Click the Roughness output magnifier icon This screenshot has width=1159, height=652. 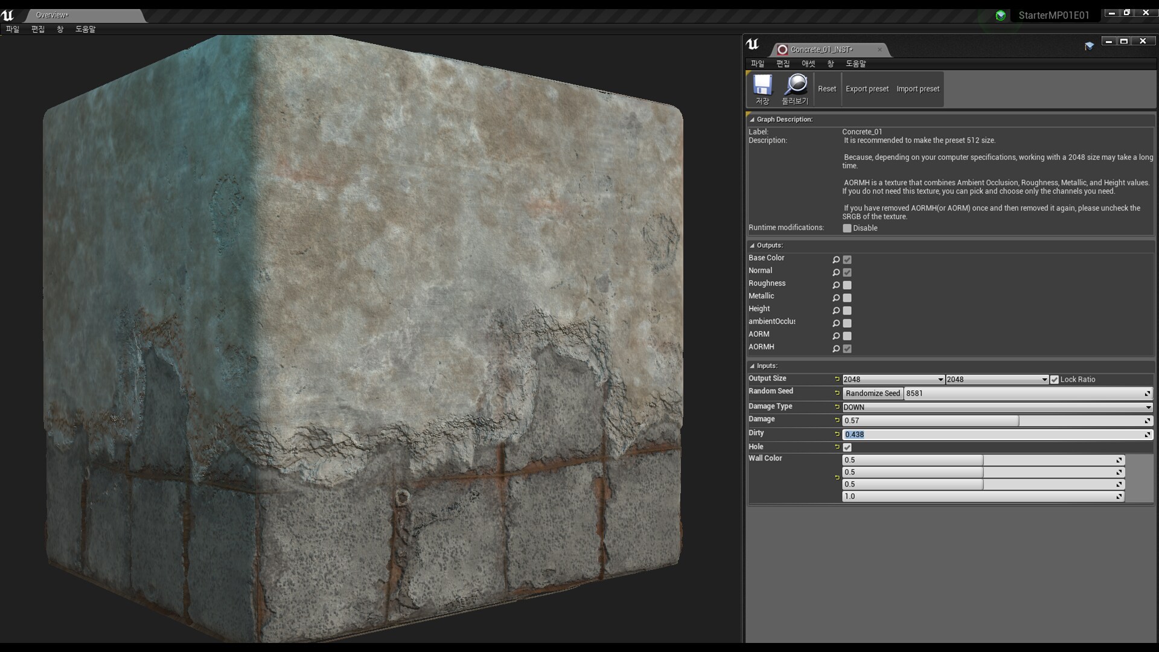836,285
